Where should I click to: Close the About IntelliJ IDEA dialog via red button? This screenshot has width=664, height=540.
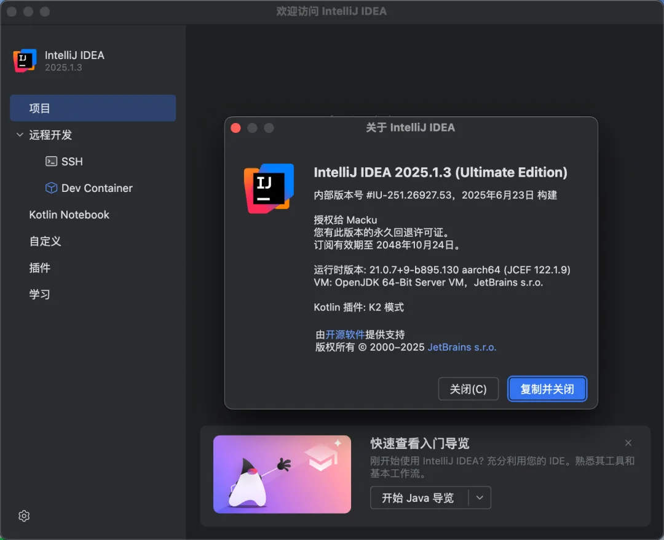(x=236, y=128)
